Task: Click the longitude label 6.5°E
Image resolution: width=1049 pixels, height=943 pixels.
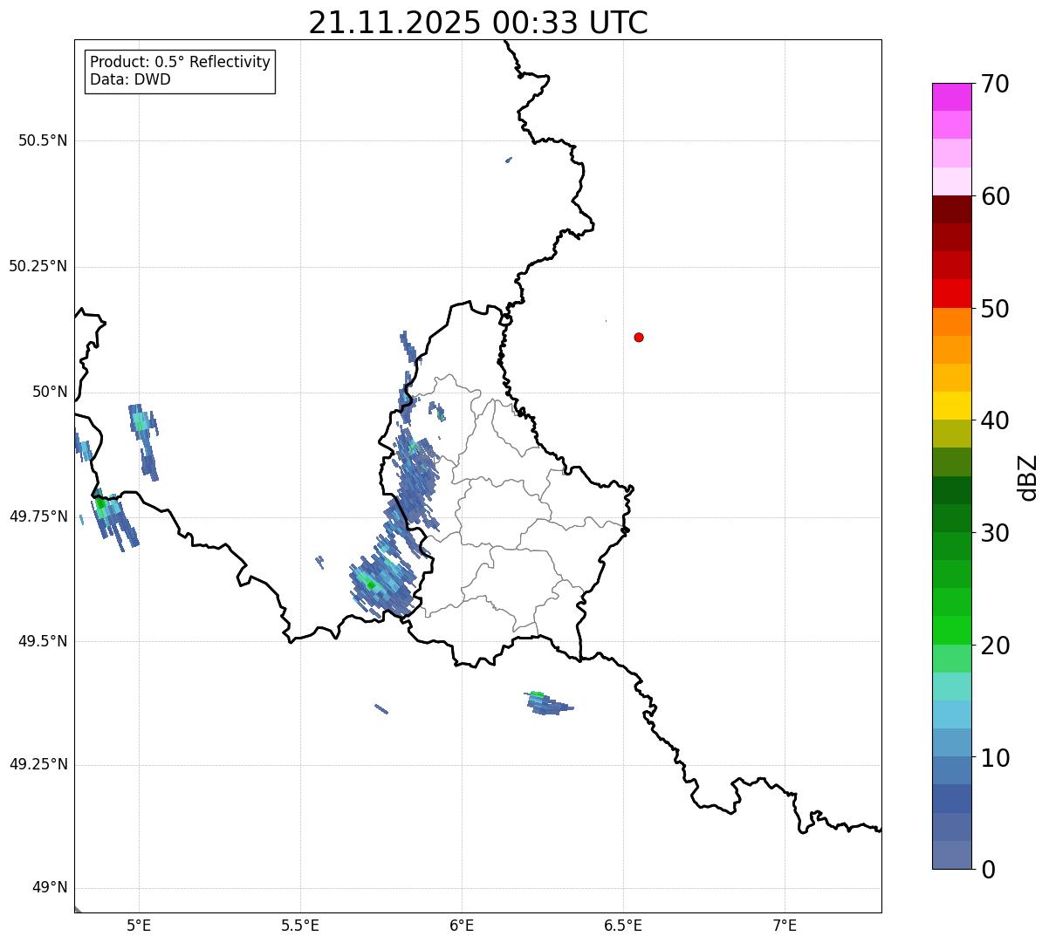Action: pyautogui.click(x=623, y=925)
